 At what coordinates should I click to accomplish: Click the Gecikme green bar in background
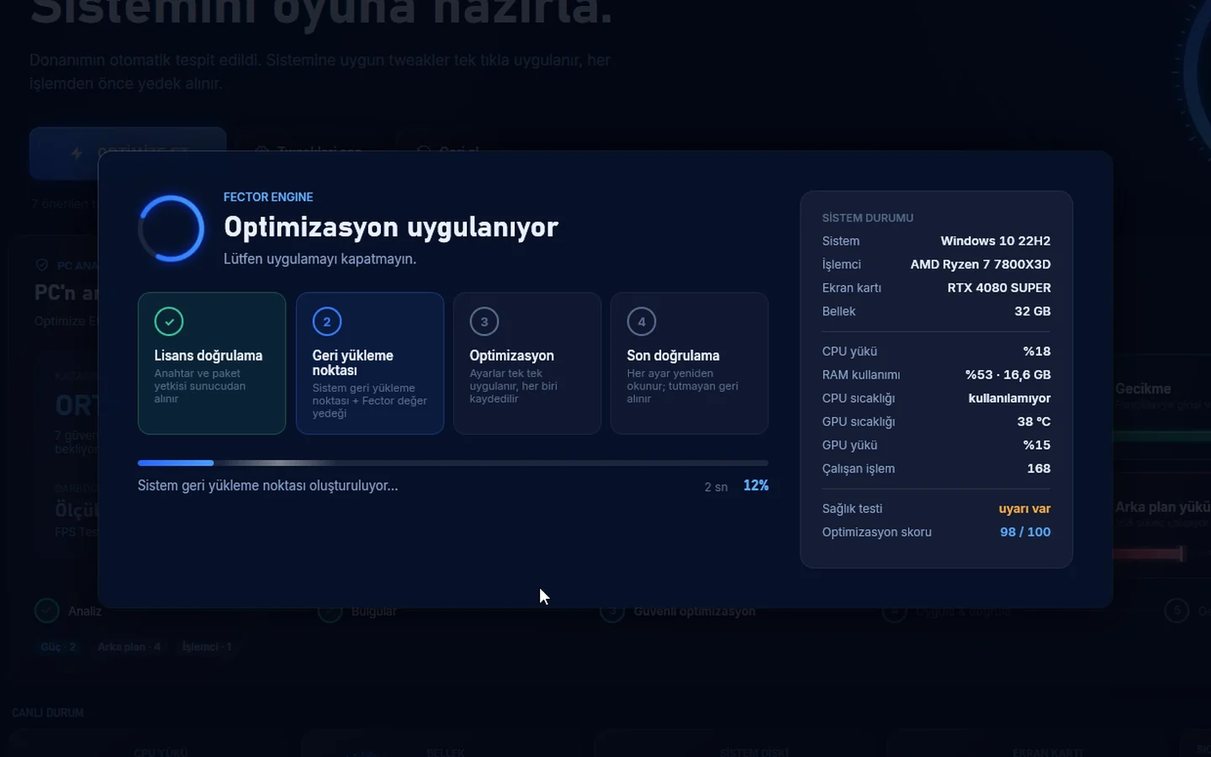(x=1161, y=437)
